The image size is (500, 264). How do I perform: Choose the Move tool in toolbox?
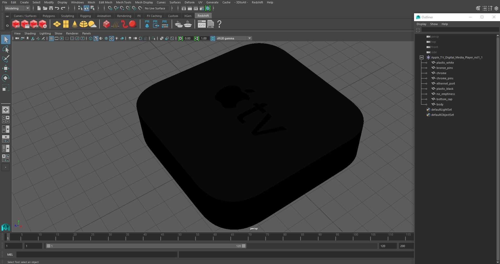point(6,68)
